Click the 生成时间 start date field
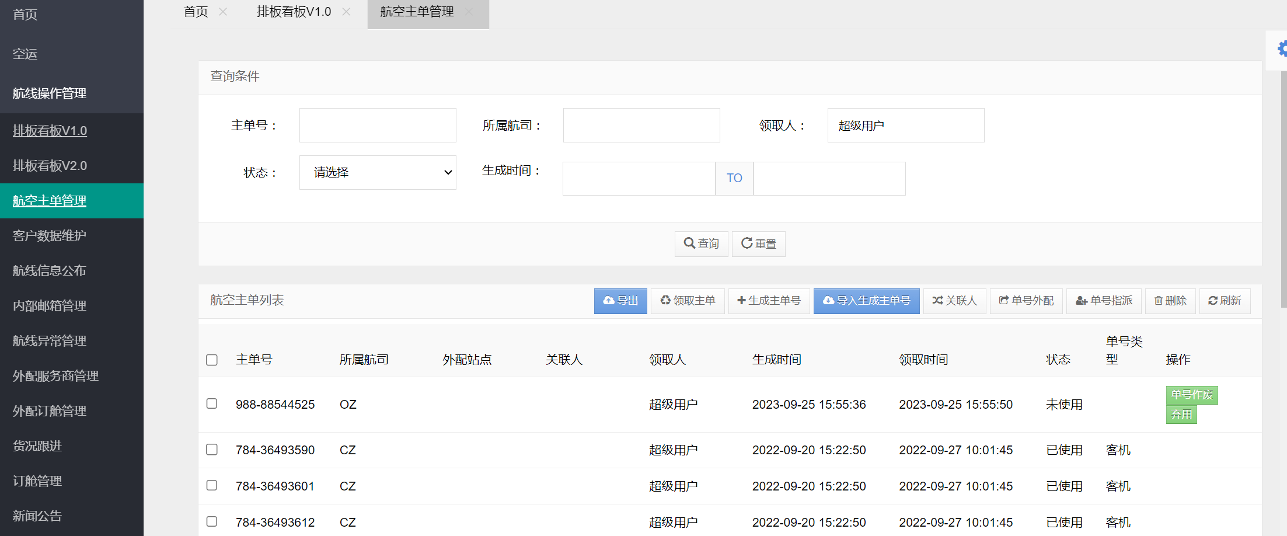Image resolution: width=1287 pixels, height=536 pixels. coord(639,179)
